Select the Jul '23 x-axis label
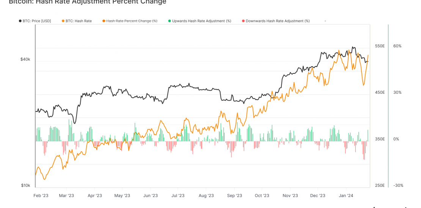Screen dimensions: 421x208 coord(178,196)
